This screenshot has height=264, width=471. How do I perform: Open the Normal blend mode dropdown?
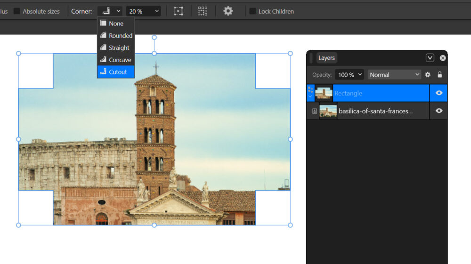[x=394, y=74]
